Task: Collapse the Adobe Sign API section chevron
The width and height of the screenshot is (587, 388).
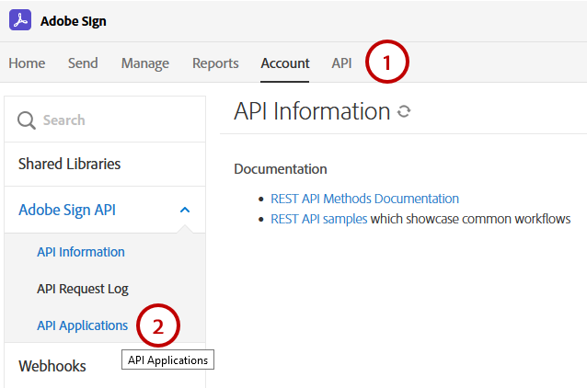Action: (x=185, y=210)
